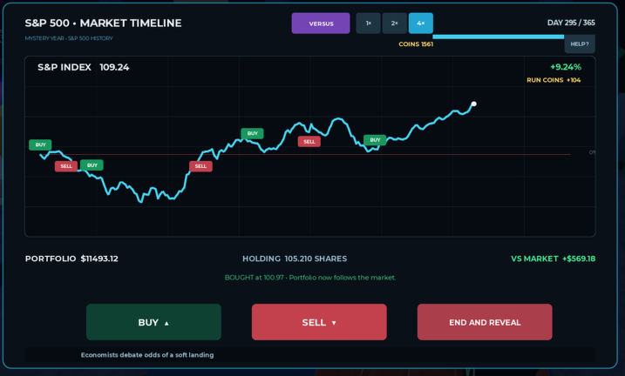
Task: Click the white current-price dot on chart
Action: [474, 104]
